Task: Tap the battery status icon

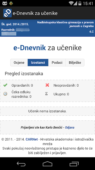Action: click(x=80, y=3)
